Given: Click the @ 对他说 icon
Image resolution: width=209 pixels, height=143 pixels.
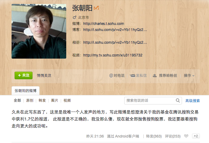Looking at the screenshot, I should [x=111, y=76].
